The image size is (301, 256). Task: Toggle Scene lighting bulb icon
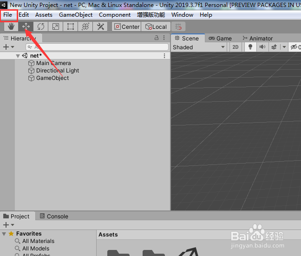[250, 47]
